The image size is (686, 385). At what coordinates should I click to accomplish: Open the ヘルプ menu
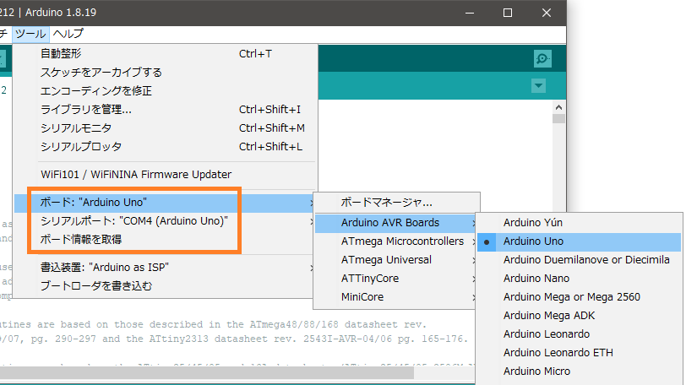pos(68,34)
